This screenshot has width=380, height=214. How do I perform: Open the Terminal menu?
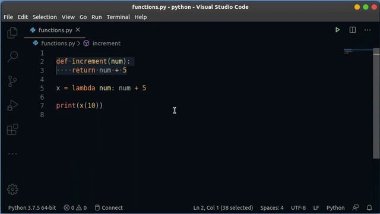[118, 17]
